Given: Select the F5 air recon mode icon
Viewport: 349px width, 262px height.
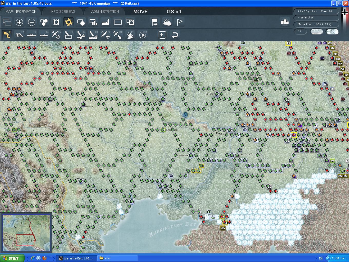Looking at the screenshot, I should [56, 35].
